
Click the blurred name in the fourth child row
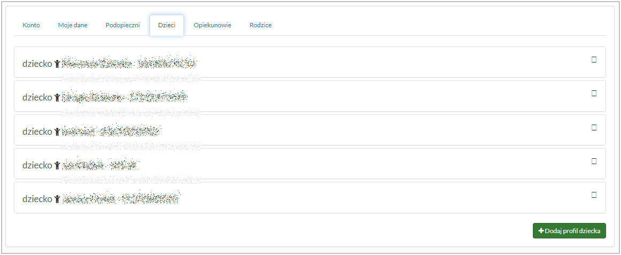(100, 165)
